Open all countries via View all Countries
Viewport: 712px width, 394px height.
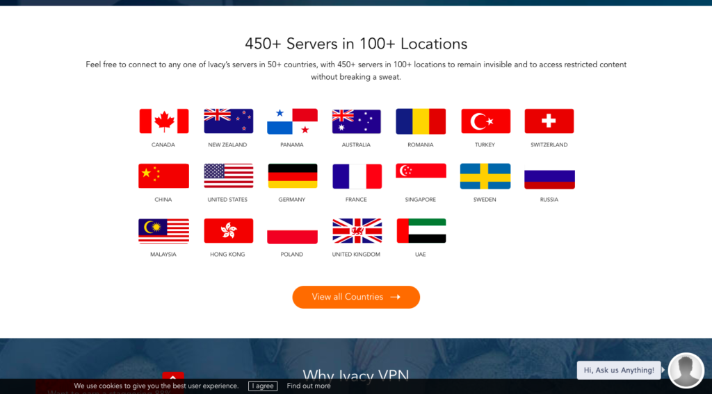356,297
